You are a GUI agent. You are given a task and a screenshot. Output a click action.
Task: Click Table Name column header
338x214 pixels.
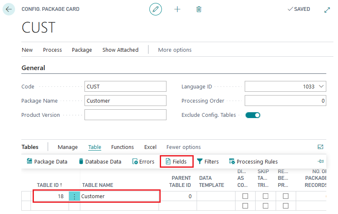point(97,185)
